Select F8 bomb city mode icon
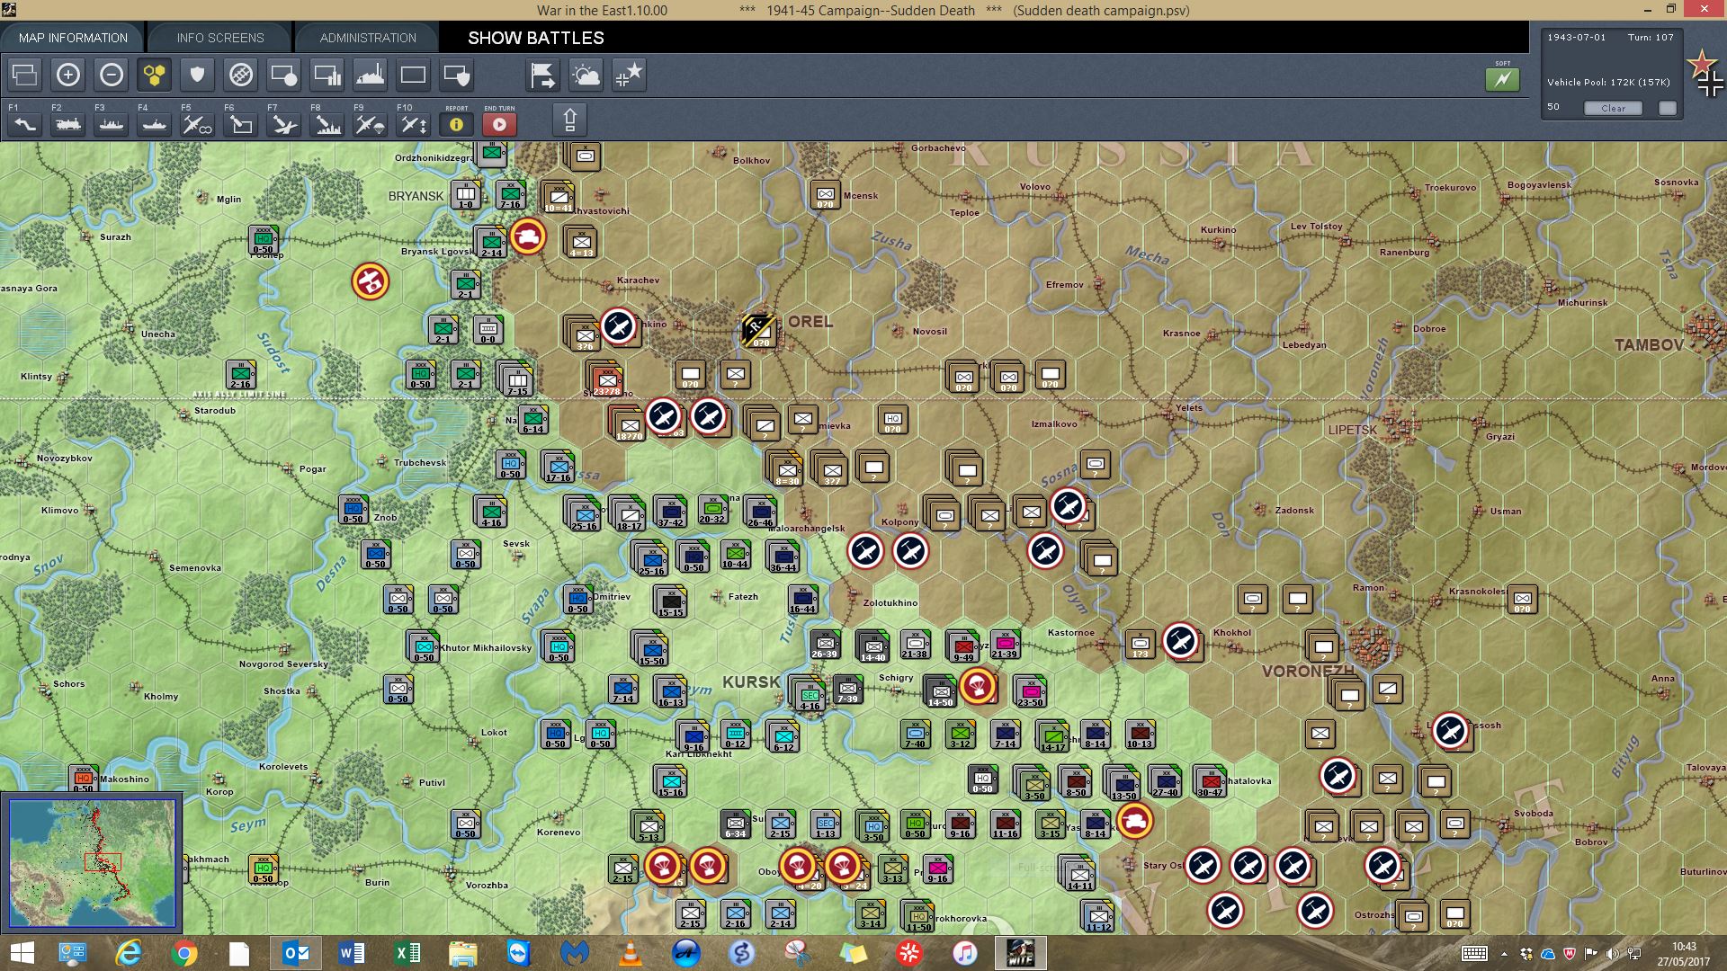Screen dimensions: 1727x971 coord(327,124)
